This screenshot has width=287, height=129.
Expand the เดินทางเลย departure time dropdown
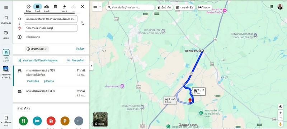pos(37,49)
